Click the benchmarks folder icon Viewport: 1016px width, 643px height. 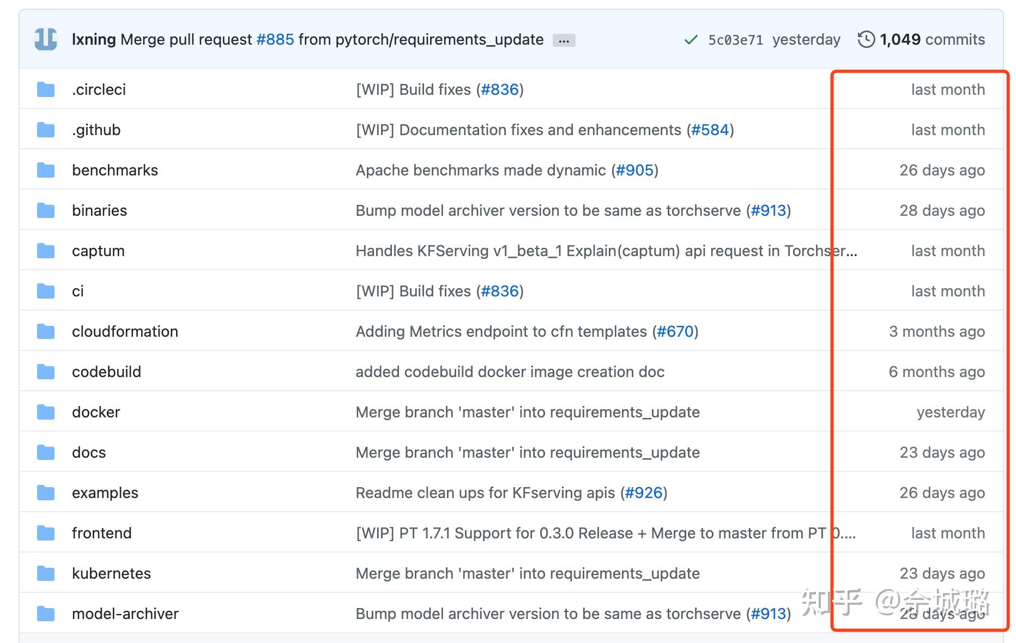click(x=45, y=169)
